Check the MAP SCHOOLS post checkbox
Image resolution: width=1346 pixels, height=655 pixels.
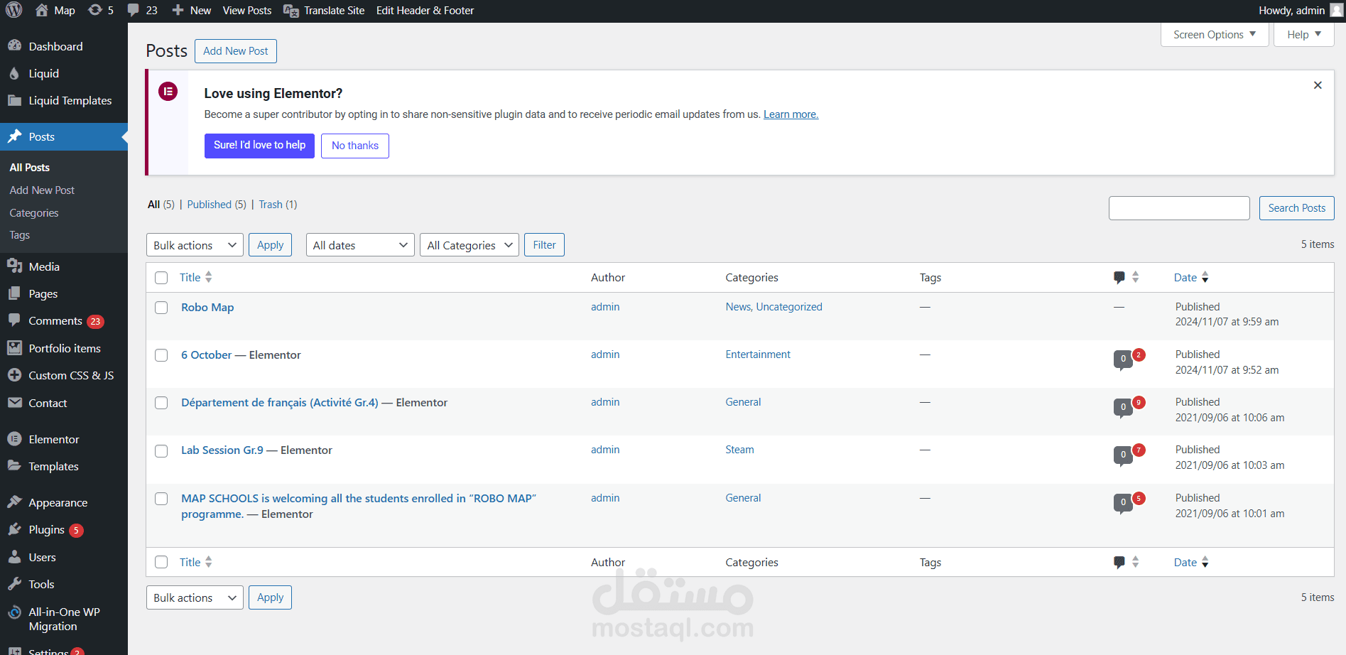coord(161,499)
